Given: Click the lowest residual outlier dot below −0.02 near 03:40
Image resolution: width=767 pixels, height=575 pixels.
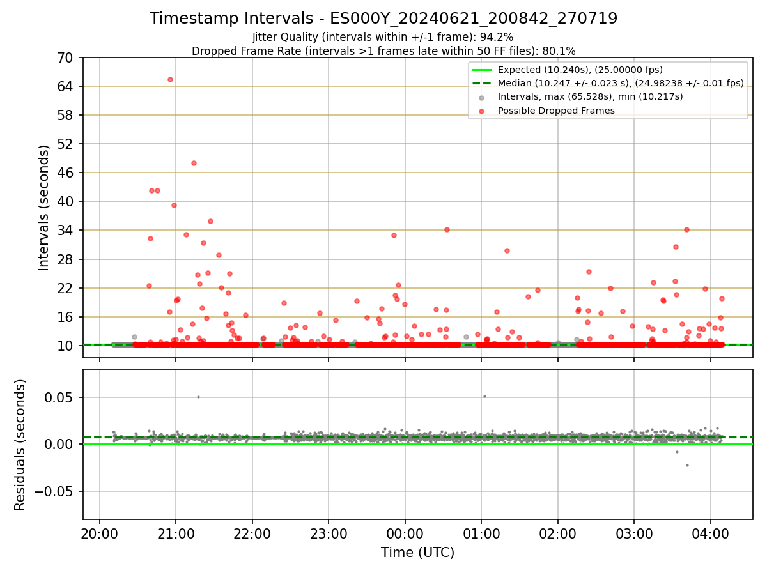Looking at the screenshot, I should click(687, 465).
